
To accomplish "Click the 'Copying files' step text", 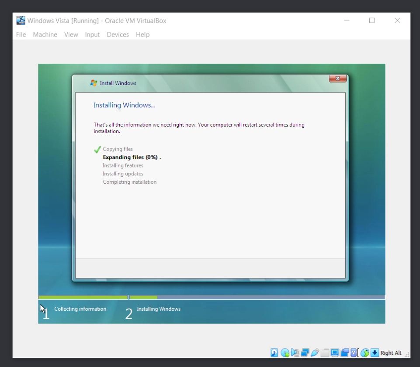I will [x=118, y=149].
